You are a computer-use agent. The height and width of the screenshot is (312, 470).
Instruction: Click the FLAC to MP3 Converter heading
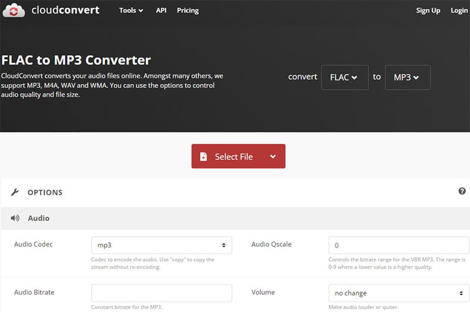point(76,60)
